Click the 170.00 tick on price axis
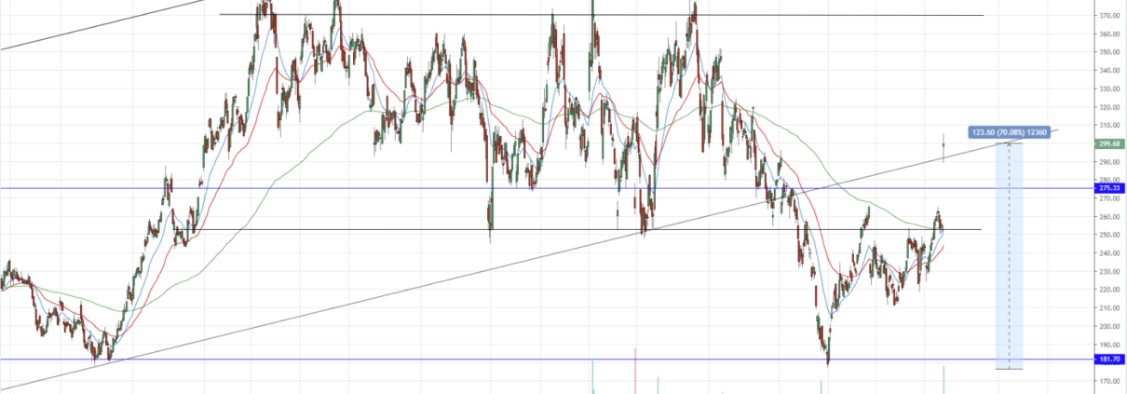The width and height of the screenshot is (1127, 394). [1109, 381]
